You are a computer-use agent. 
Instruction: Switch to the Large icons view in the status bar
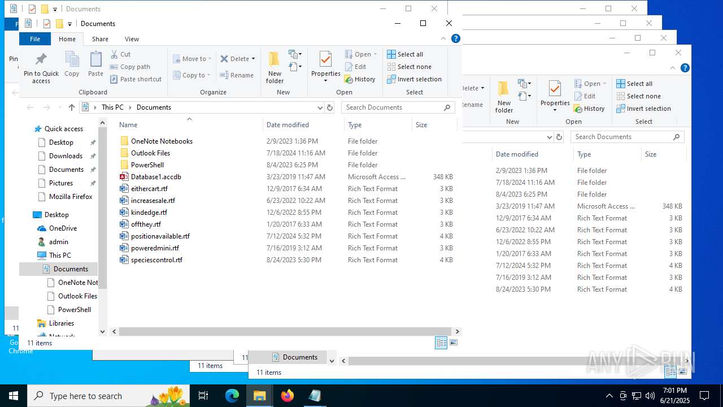click(x=453, y=343)
